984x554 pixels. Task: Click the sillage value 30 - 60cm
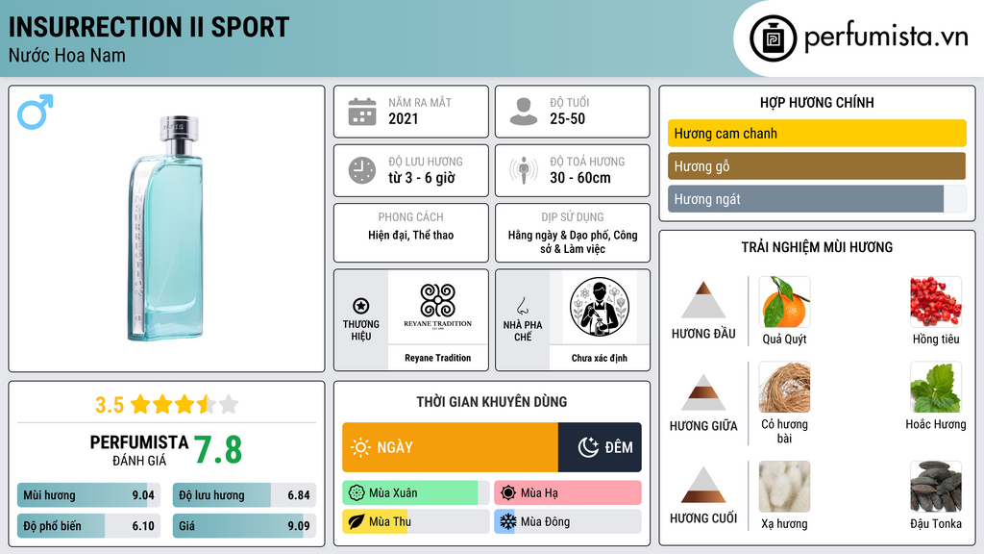pos(580,178)
